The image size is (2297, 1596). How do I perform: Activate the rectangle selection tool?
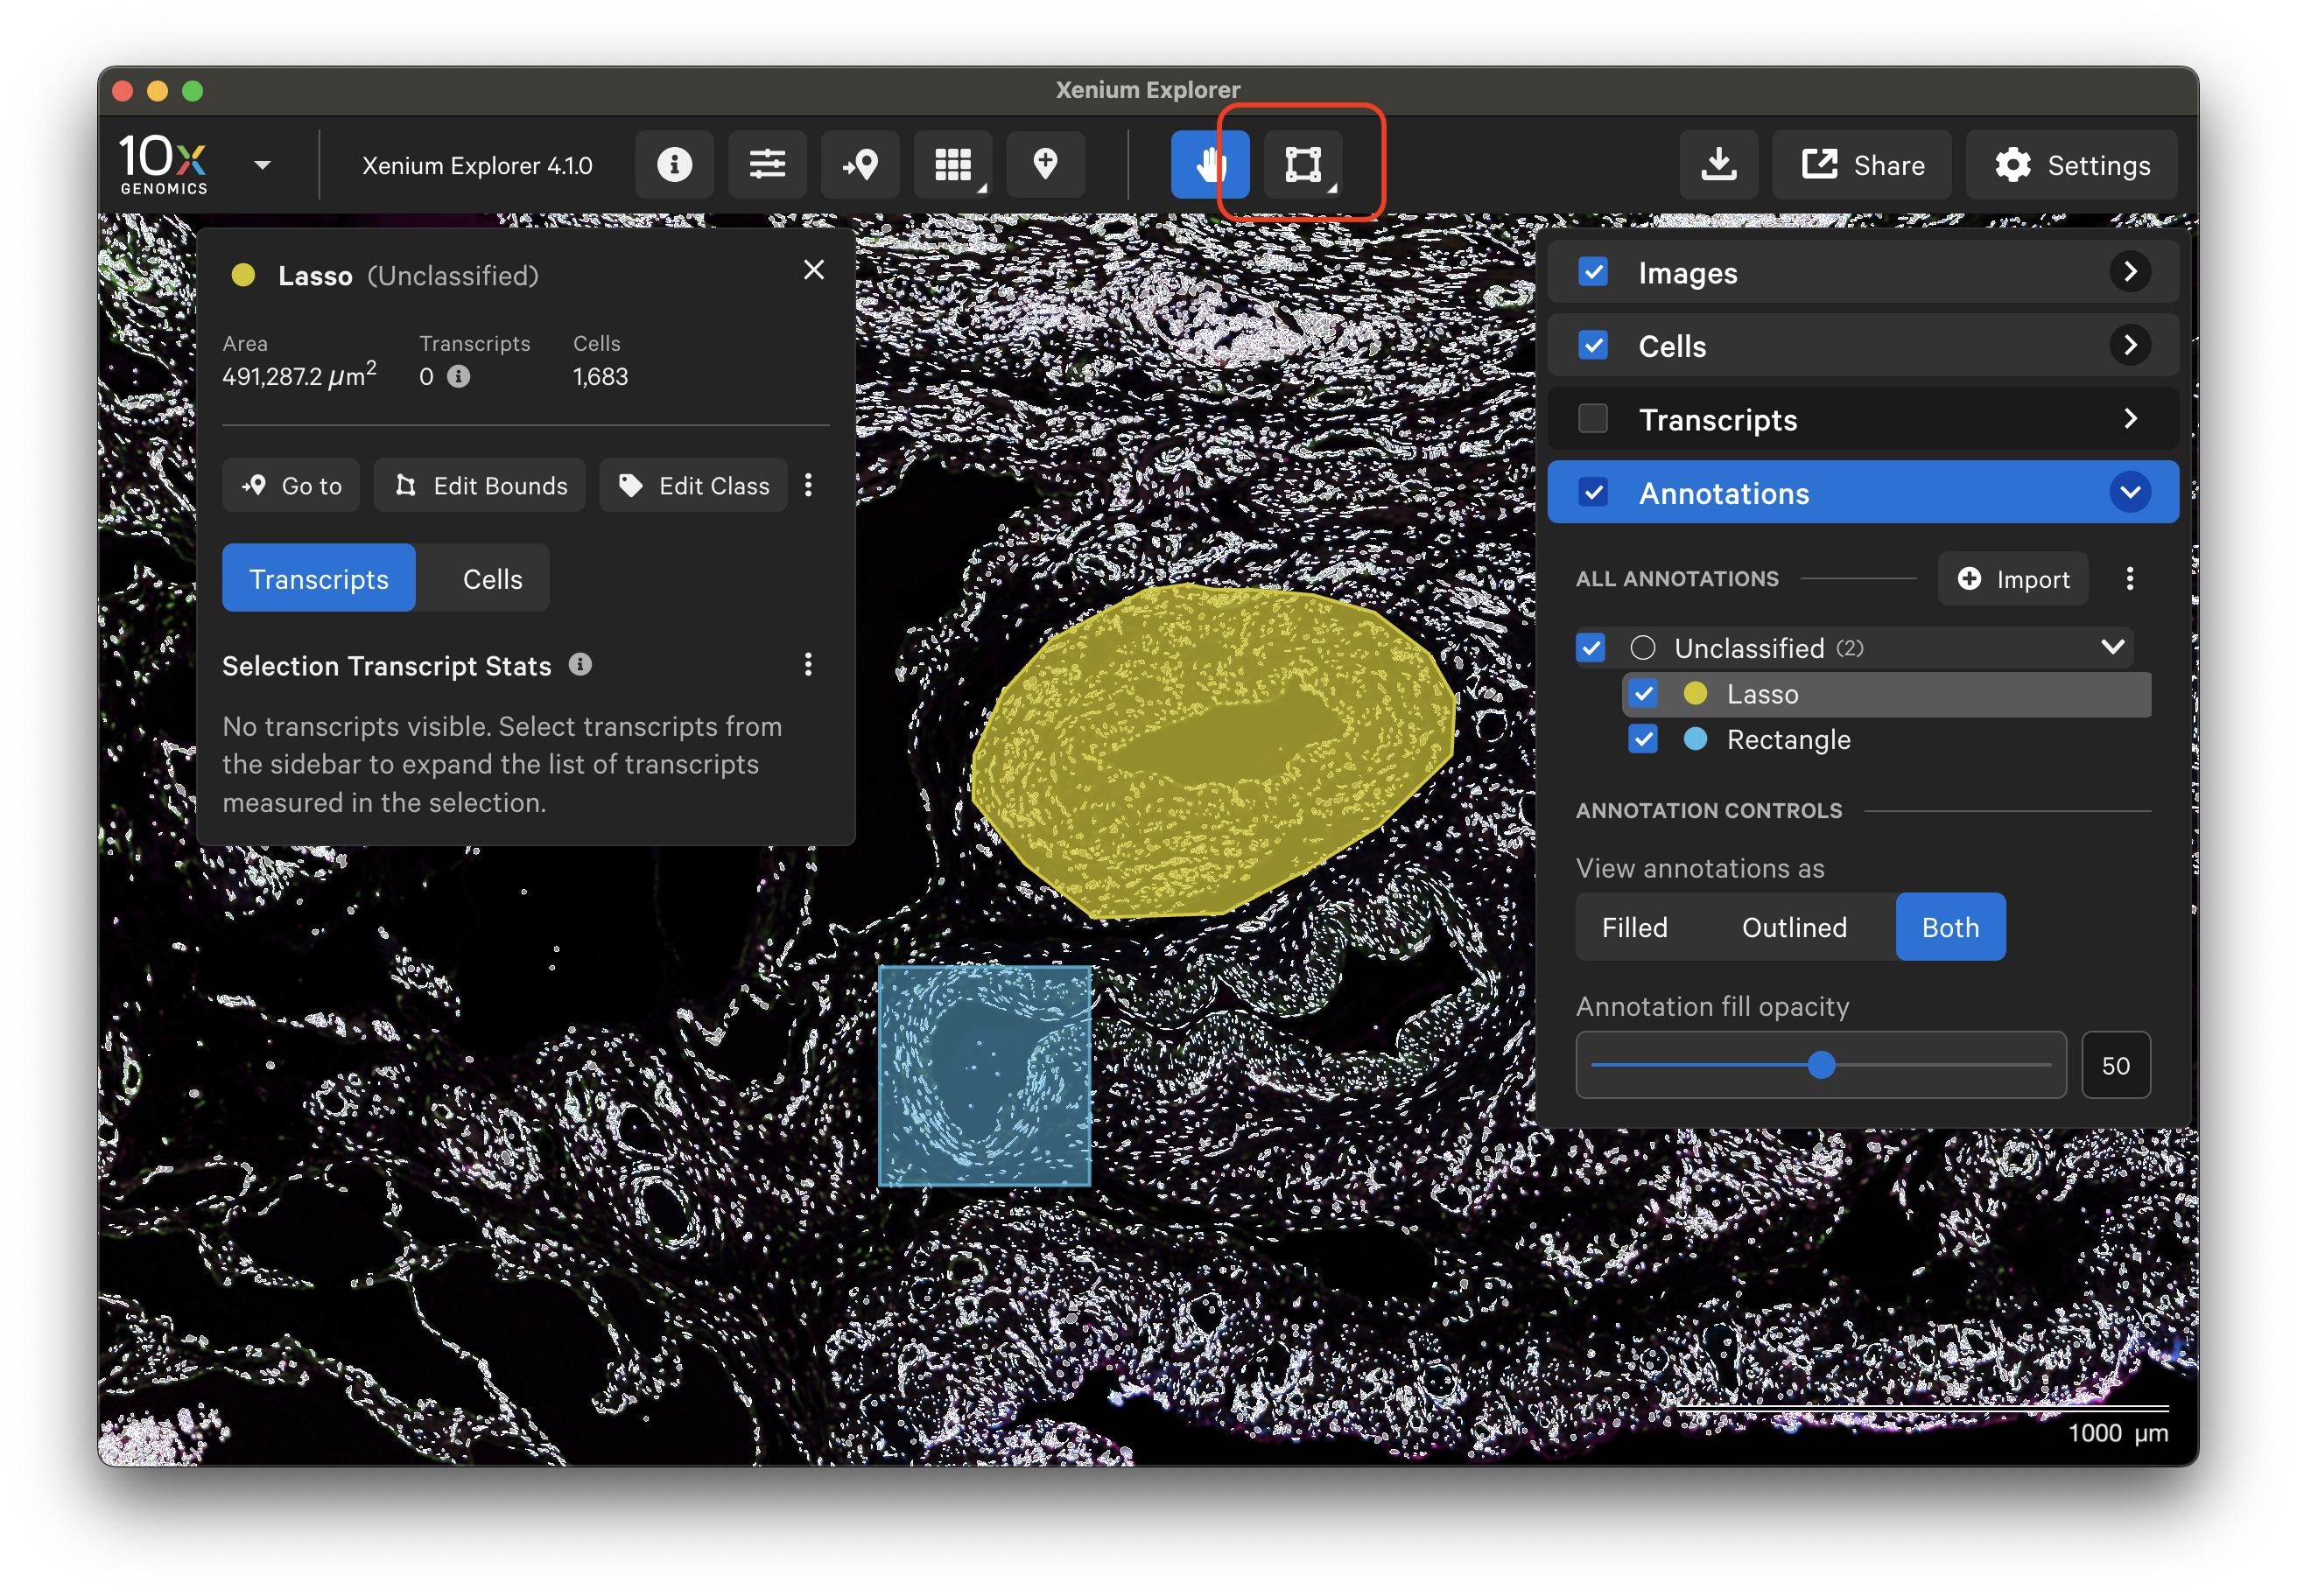1302,165
